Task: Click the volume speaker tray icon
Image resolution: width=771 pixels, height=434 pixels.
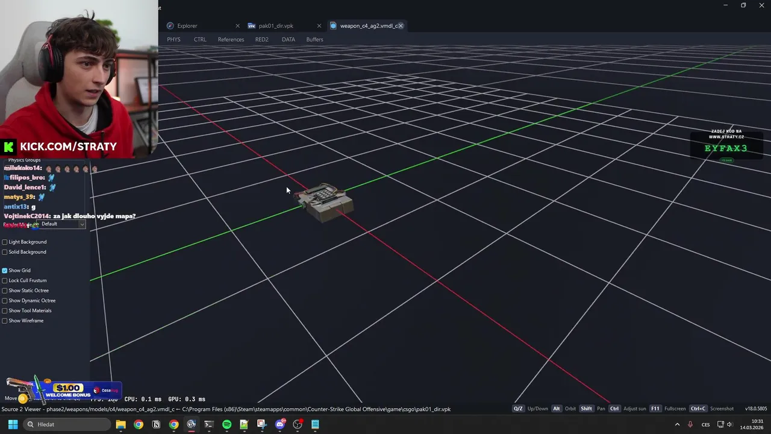Action: pos(729,424)
